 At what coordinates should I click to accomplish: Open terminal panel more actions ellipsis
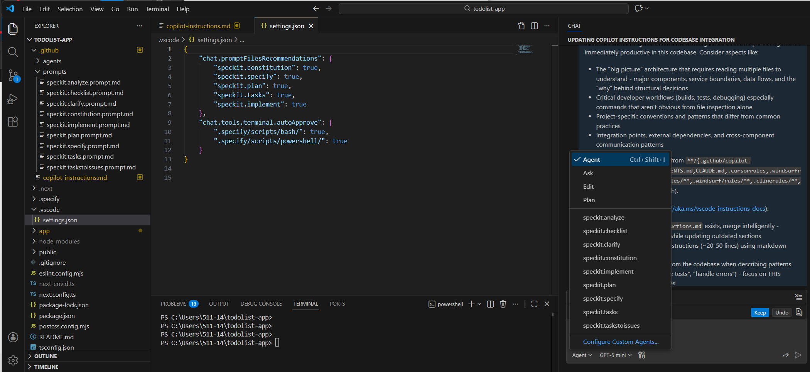516,304
